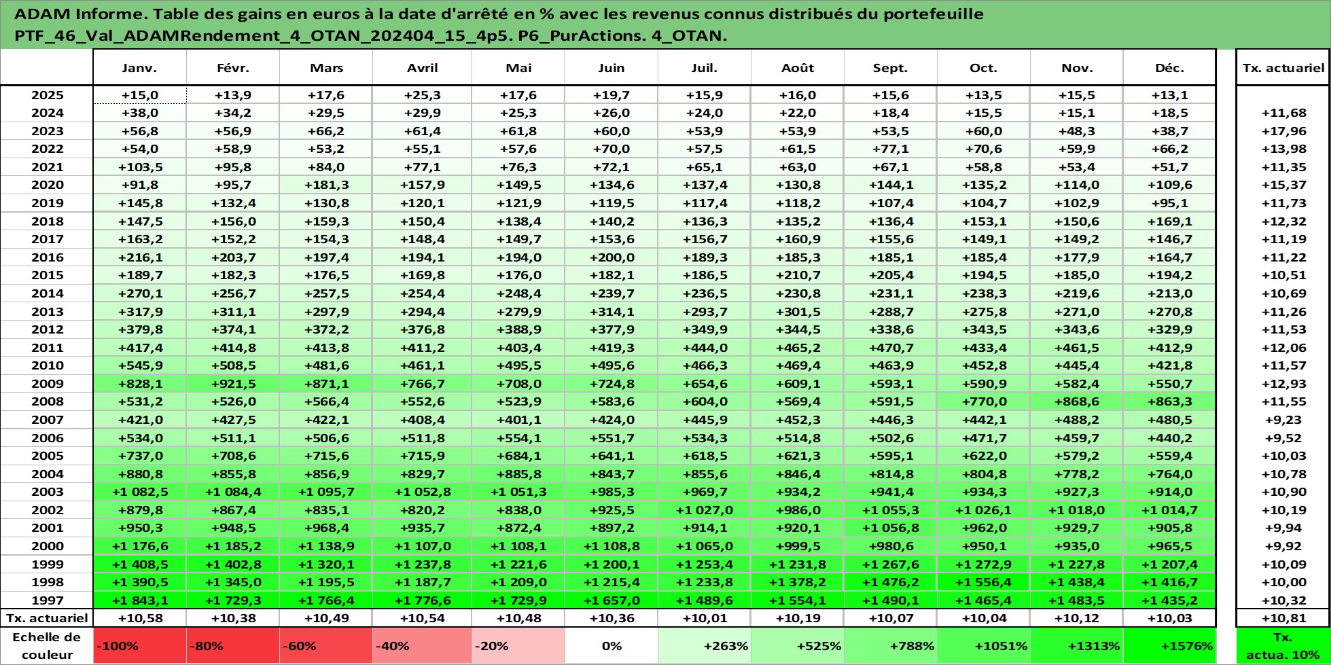The width and height of the screenshot is (1331, 665).
Task: Click the 2025 Janv. cell +15,0
Action: [139, 95]
